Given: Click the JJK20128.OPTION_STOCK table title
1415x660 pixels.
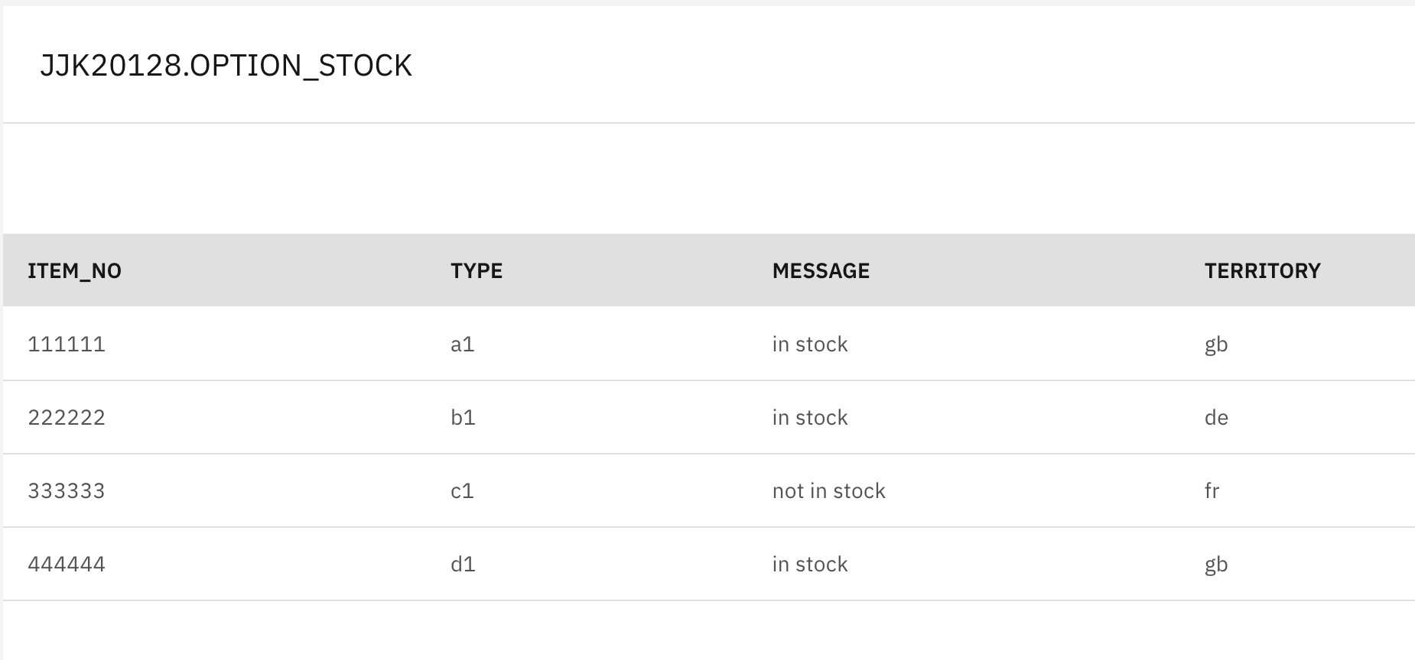Looking at the screenshot, I should pos(226,66).
